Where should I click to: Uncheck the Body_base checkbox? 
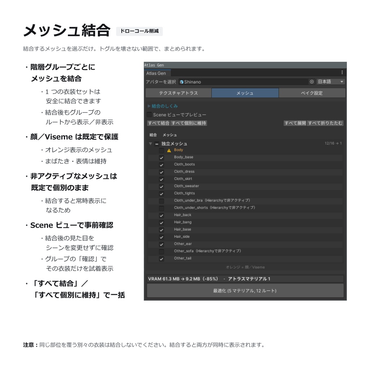(x=162, y=158)
